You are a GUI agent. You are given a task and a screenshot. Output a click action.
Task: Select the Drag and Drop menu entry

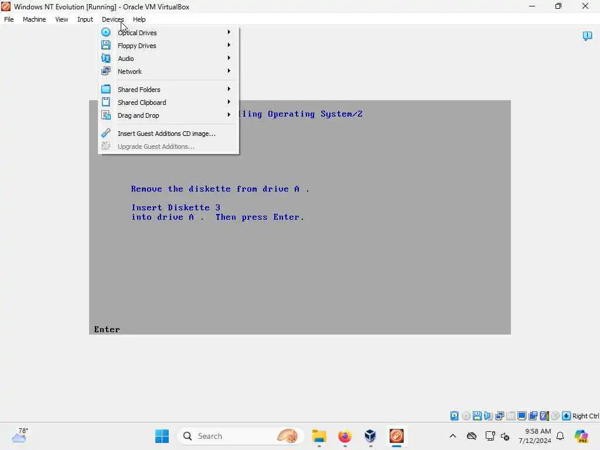(x=168, y=115)
